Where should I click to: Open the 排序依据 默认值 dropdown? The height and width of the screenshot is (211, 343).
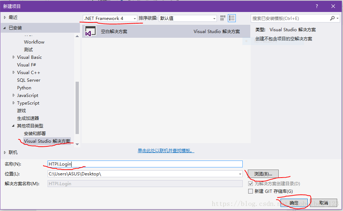click(188, 19)
